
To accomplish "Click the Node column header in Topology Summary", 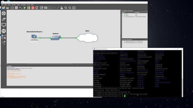I will 128,12.
